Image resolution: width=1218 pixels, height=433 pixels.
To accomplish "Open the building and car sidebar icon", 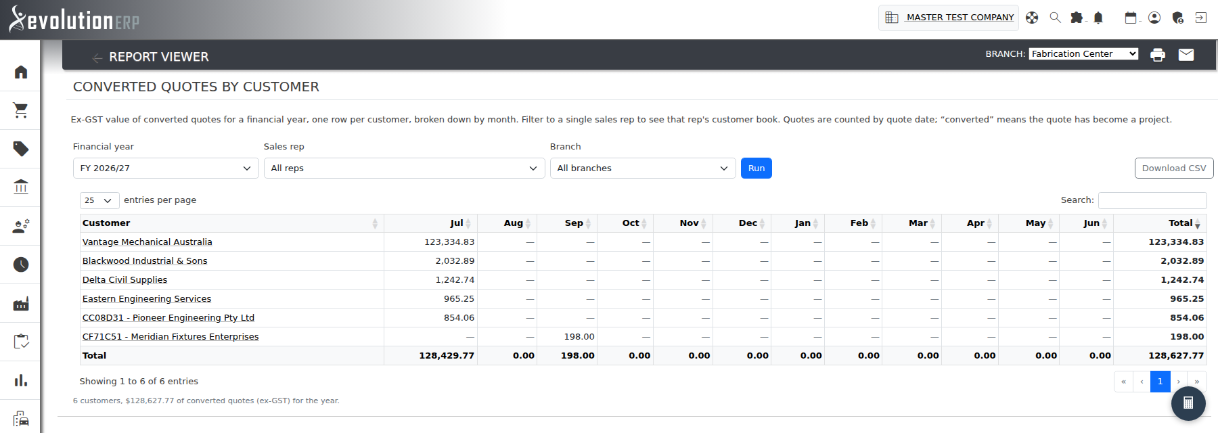I will pos(21,419).
